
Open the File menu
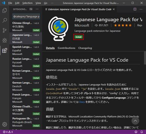tap(10, 3)
